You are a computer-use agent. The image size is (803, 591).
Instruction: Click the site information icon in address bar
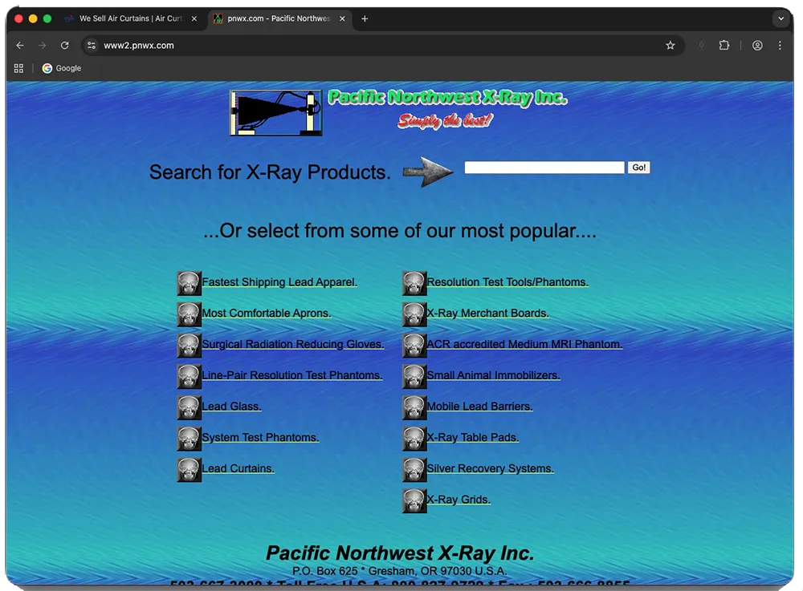pyautogui.click(x=92, y=46)
